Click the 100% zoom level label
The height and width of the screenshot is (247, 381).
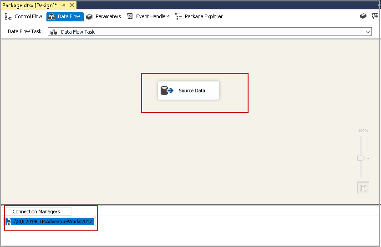coord(363,131)
